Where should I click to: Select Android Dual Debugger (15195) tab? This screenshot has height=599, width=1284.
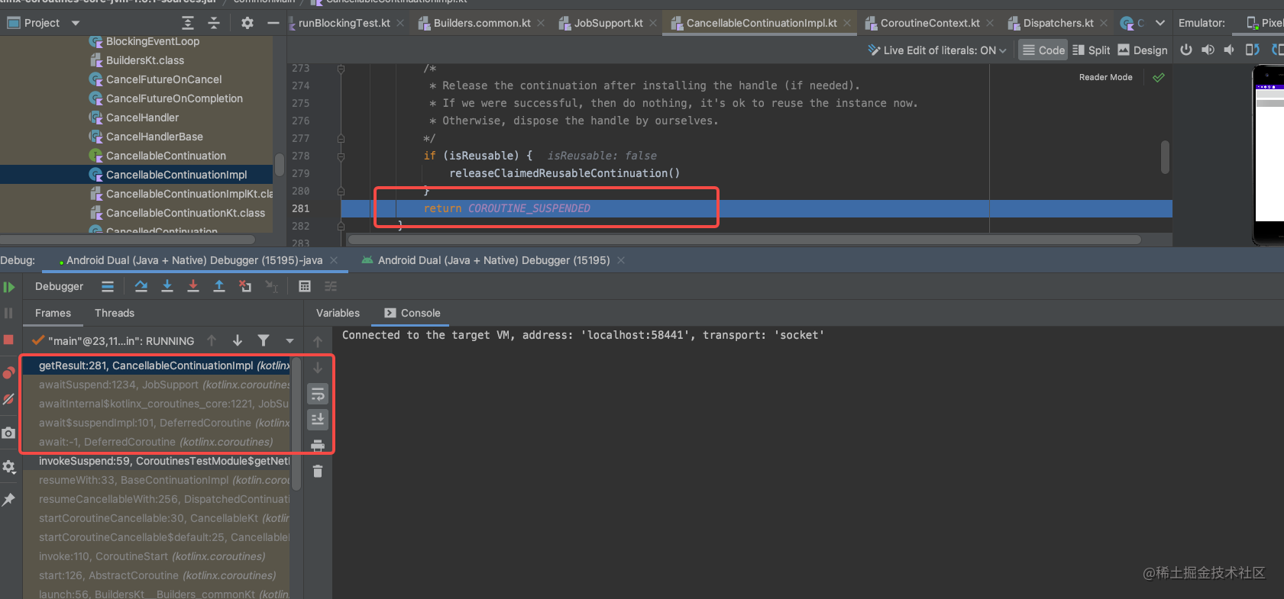(x=493, y=260)
